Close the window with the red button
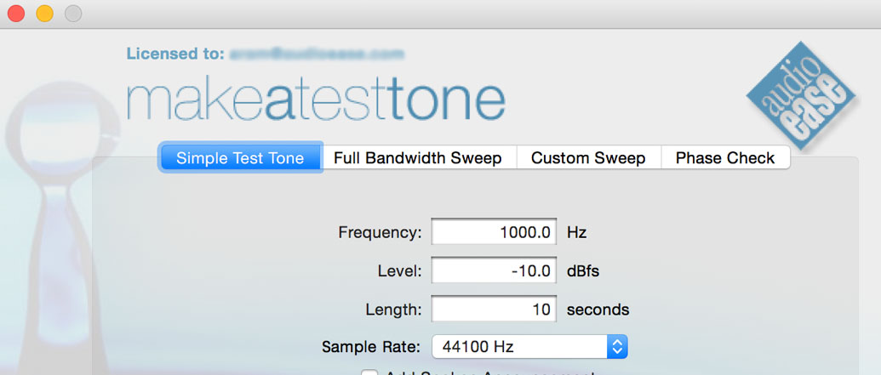Screen dimensions: 881x375 click(x=16, y=14)
